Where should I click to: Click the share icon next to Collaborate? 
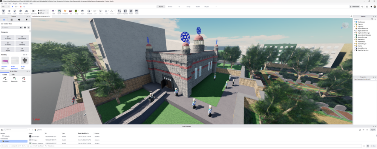(x=362, y=7)
